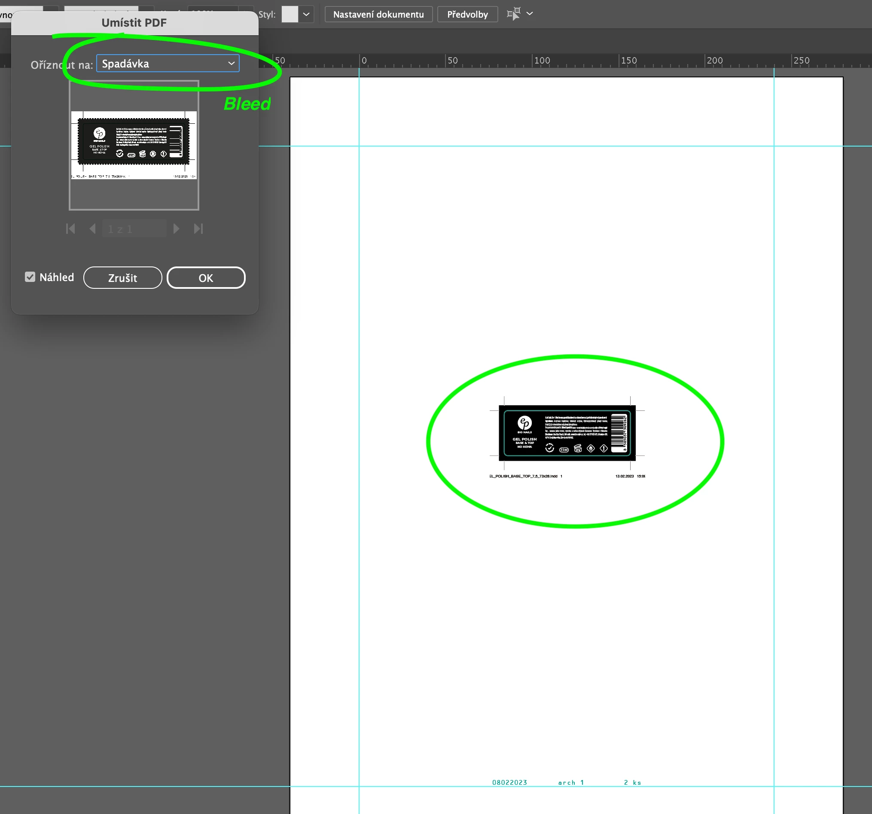Select the placed label artwork on canvas
This screenshot has height=814, width=872.
pos(567,433)
